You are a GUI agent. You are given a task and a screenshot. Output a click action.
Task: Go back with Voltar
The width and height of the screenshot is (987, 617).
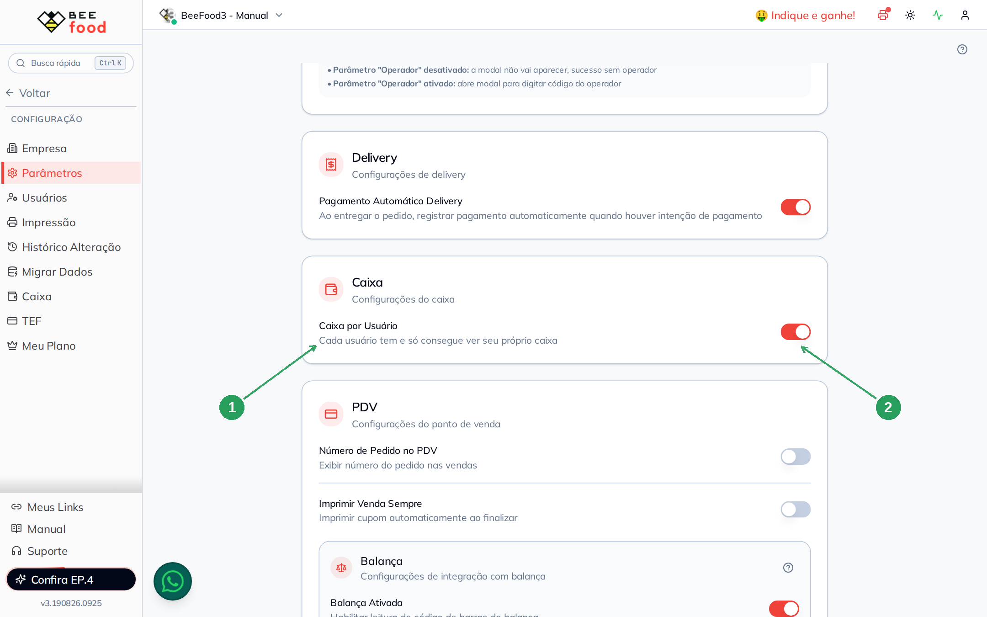coord(28,93)
